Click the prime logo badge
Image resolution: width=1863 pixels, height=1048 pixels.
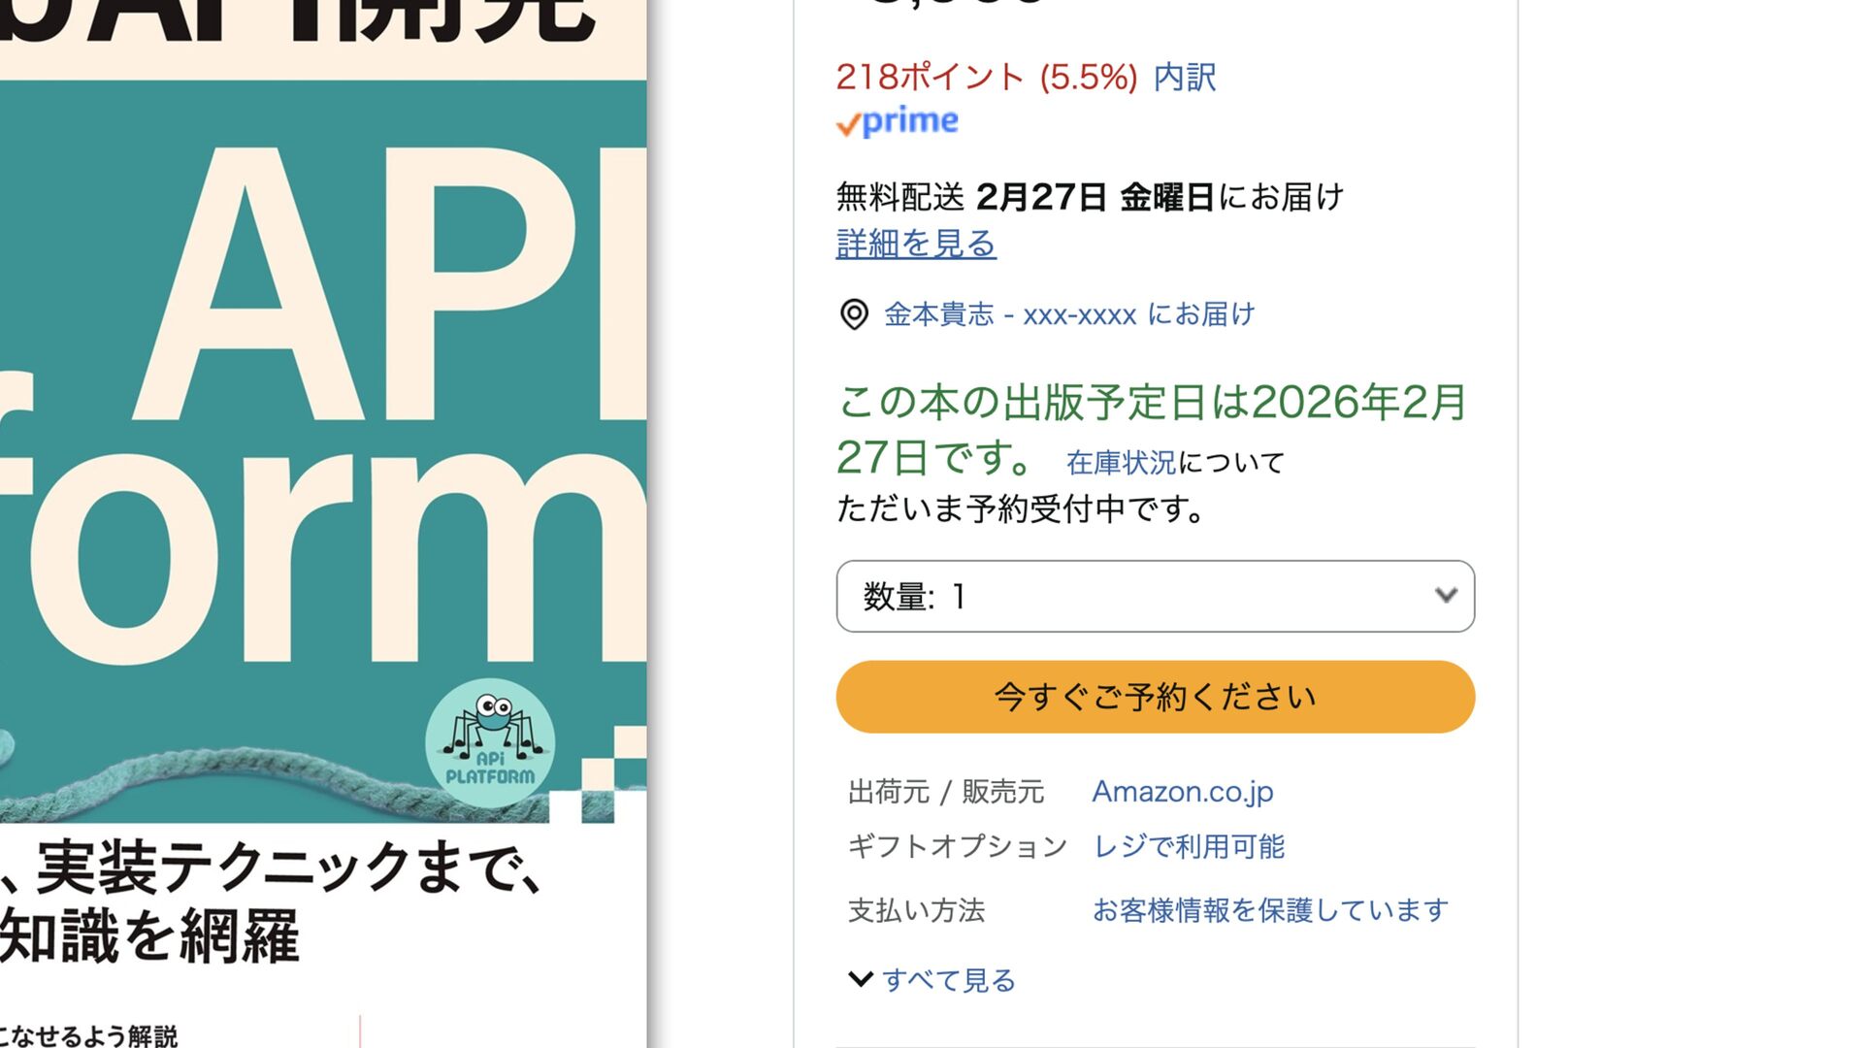click(898, 122)
